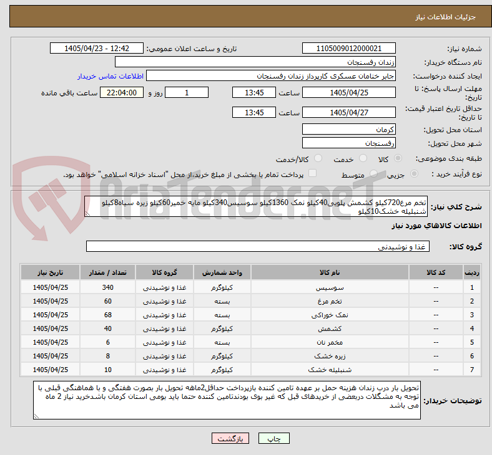Screen dimensions: 492x455
Task: Click the تخم مرغ item name cell
Action: pyautogui.click(x=330, y=301)
